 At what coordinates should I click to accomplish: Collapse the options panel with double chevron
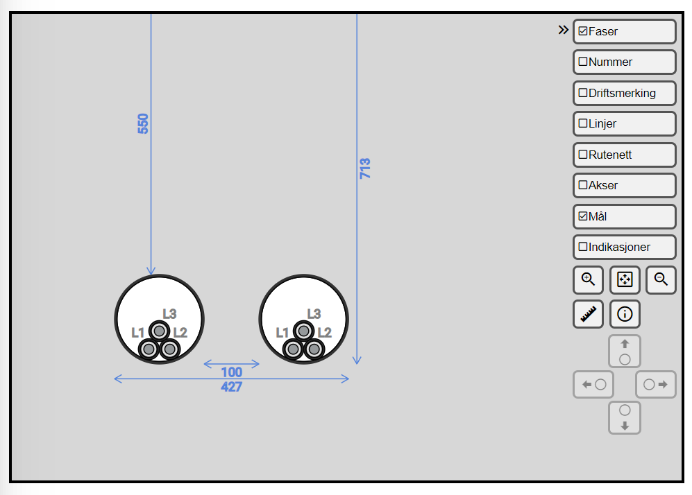(x=563, y=30)
